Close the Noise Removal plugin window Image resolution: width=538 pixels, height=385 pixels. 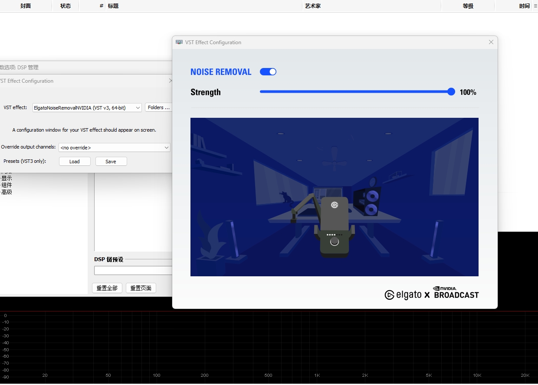click(x=491, y=42)
